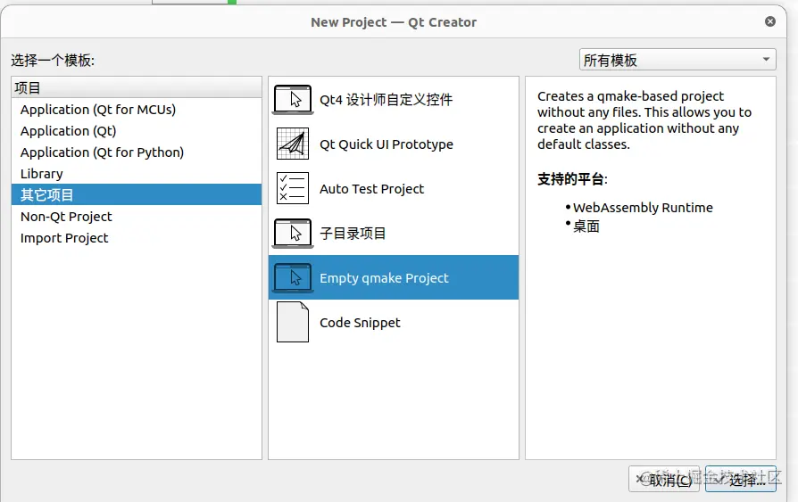Click the Empty qmake Project icon

point(293,278)
